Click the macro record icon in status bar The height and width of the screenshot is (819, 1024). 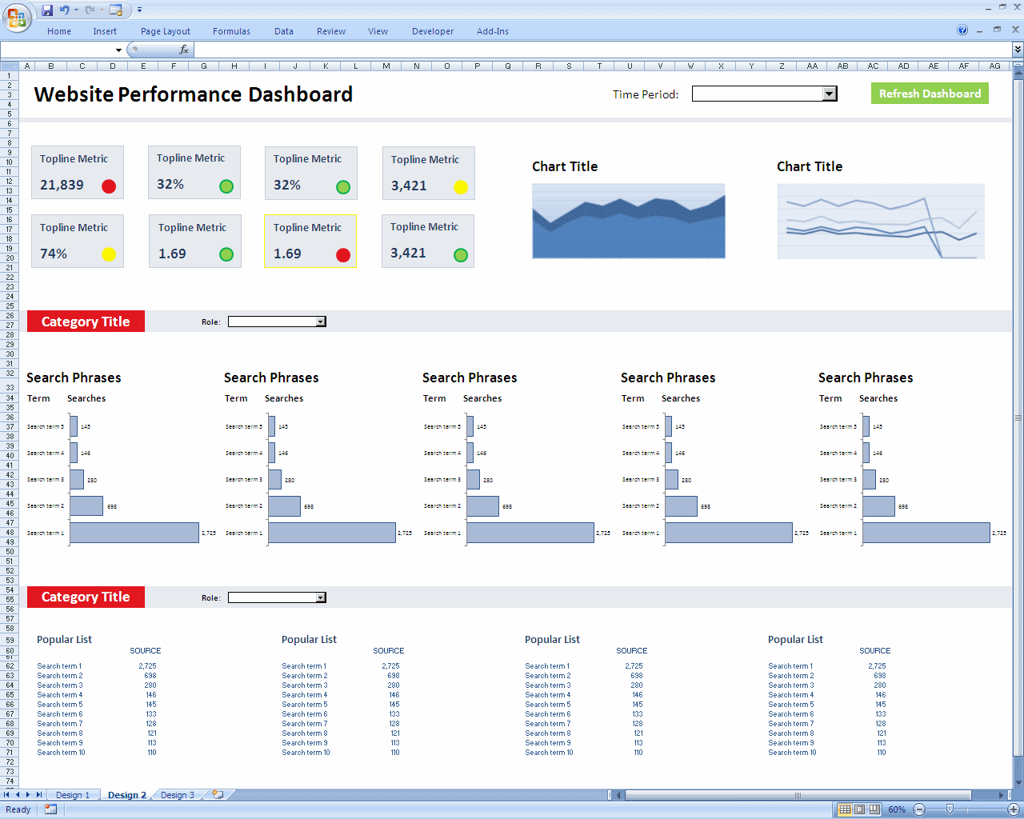50,809
